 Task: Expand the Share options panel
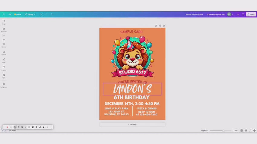point(251,14)
